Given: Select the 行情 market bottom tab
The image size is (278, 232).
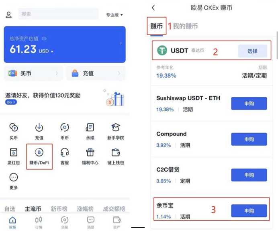Looking at the screenshot, I should coord(39,221).
